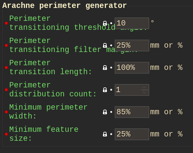The image size is (193, 153).
Task: Click the lock icon for transition length
Action: (x=105, y=68)
